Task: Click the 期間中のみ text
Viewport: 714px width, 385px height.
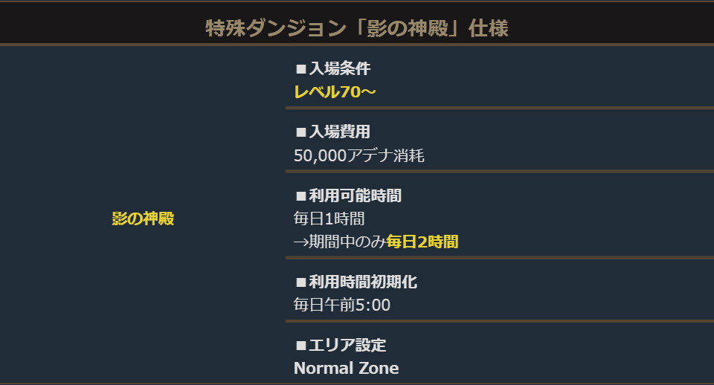Action: click(x=347, y=242)
